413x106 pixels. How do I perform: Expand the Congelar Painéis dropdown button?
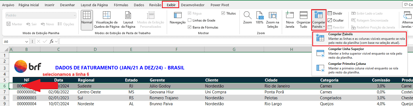point(319,25)
